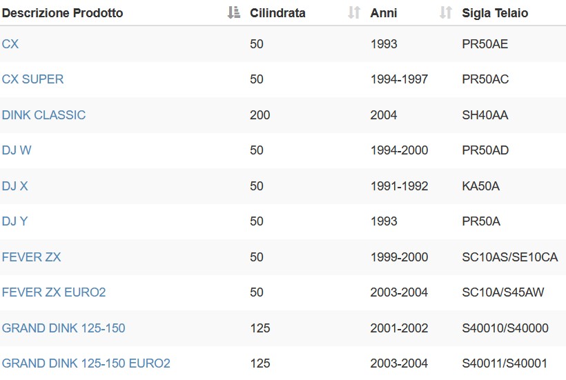The width and height of the screenshot is (566, 380).
Task: Click sort icon beside Descrizione Prodotto
Action: click(234, 12)
